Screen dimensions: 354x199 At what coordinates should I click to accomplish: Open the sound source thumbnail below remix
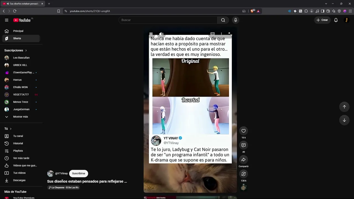point(243,187)
